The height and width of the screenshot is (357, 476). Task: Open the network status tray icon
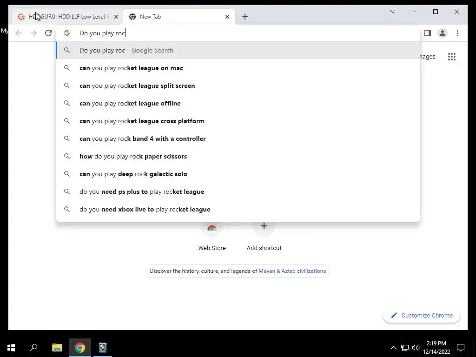(405, 348)
